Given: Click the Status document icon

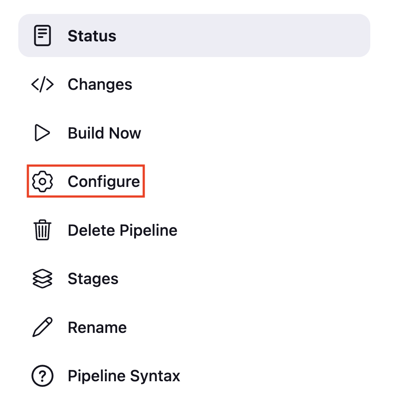Looking at the screenshot, I should pyautogui.click(x=42, y=35).
